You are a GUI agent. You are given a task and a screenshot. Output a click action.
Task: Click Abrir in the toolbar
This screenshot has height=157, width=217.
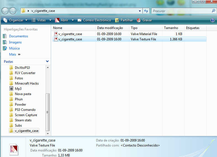(62, 20)
